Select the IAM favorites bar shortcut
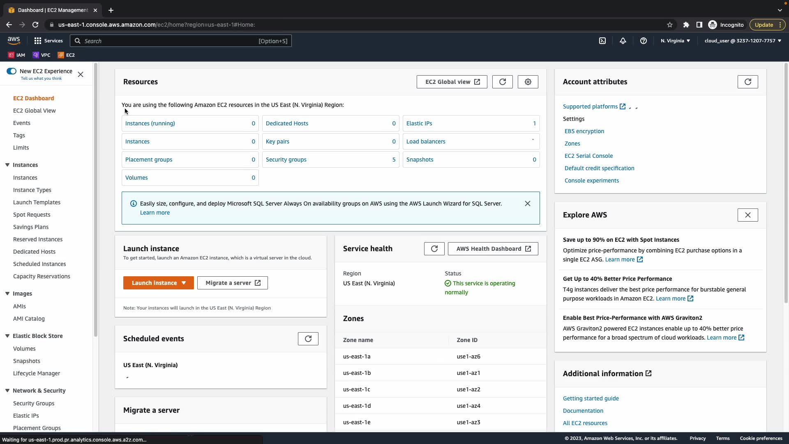 [16, 55]
